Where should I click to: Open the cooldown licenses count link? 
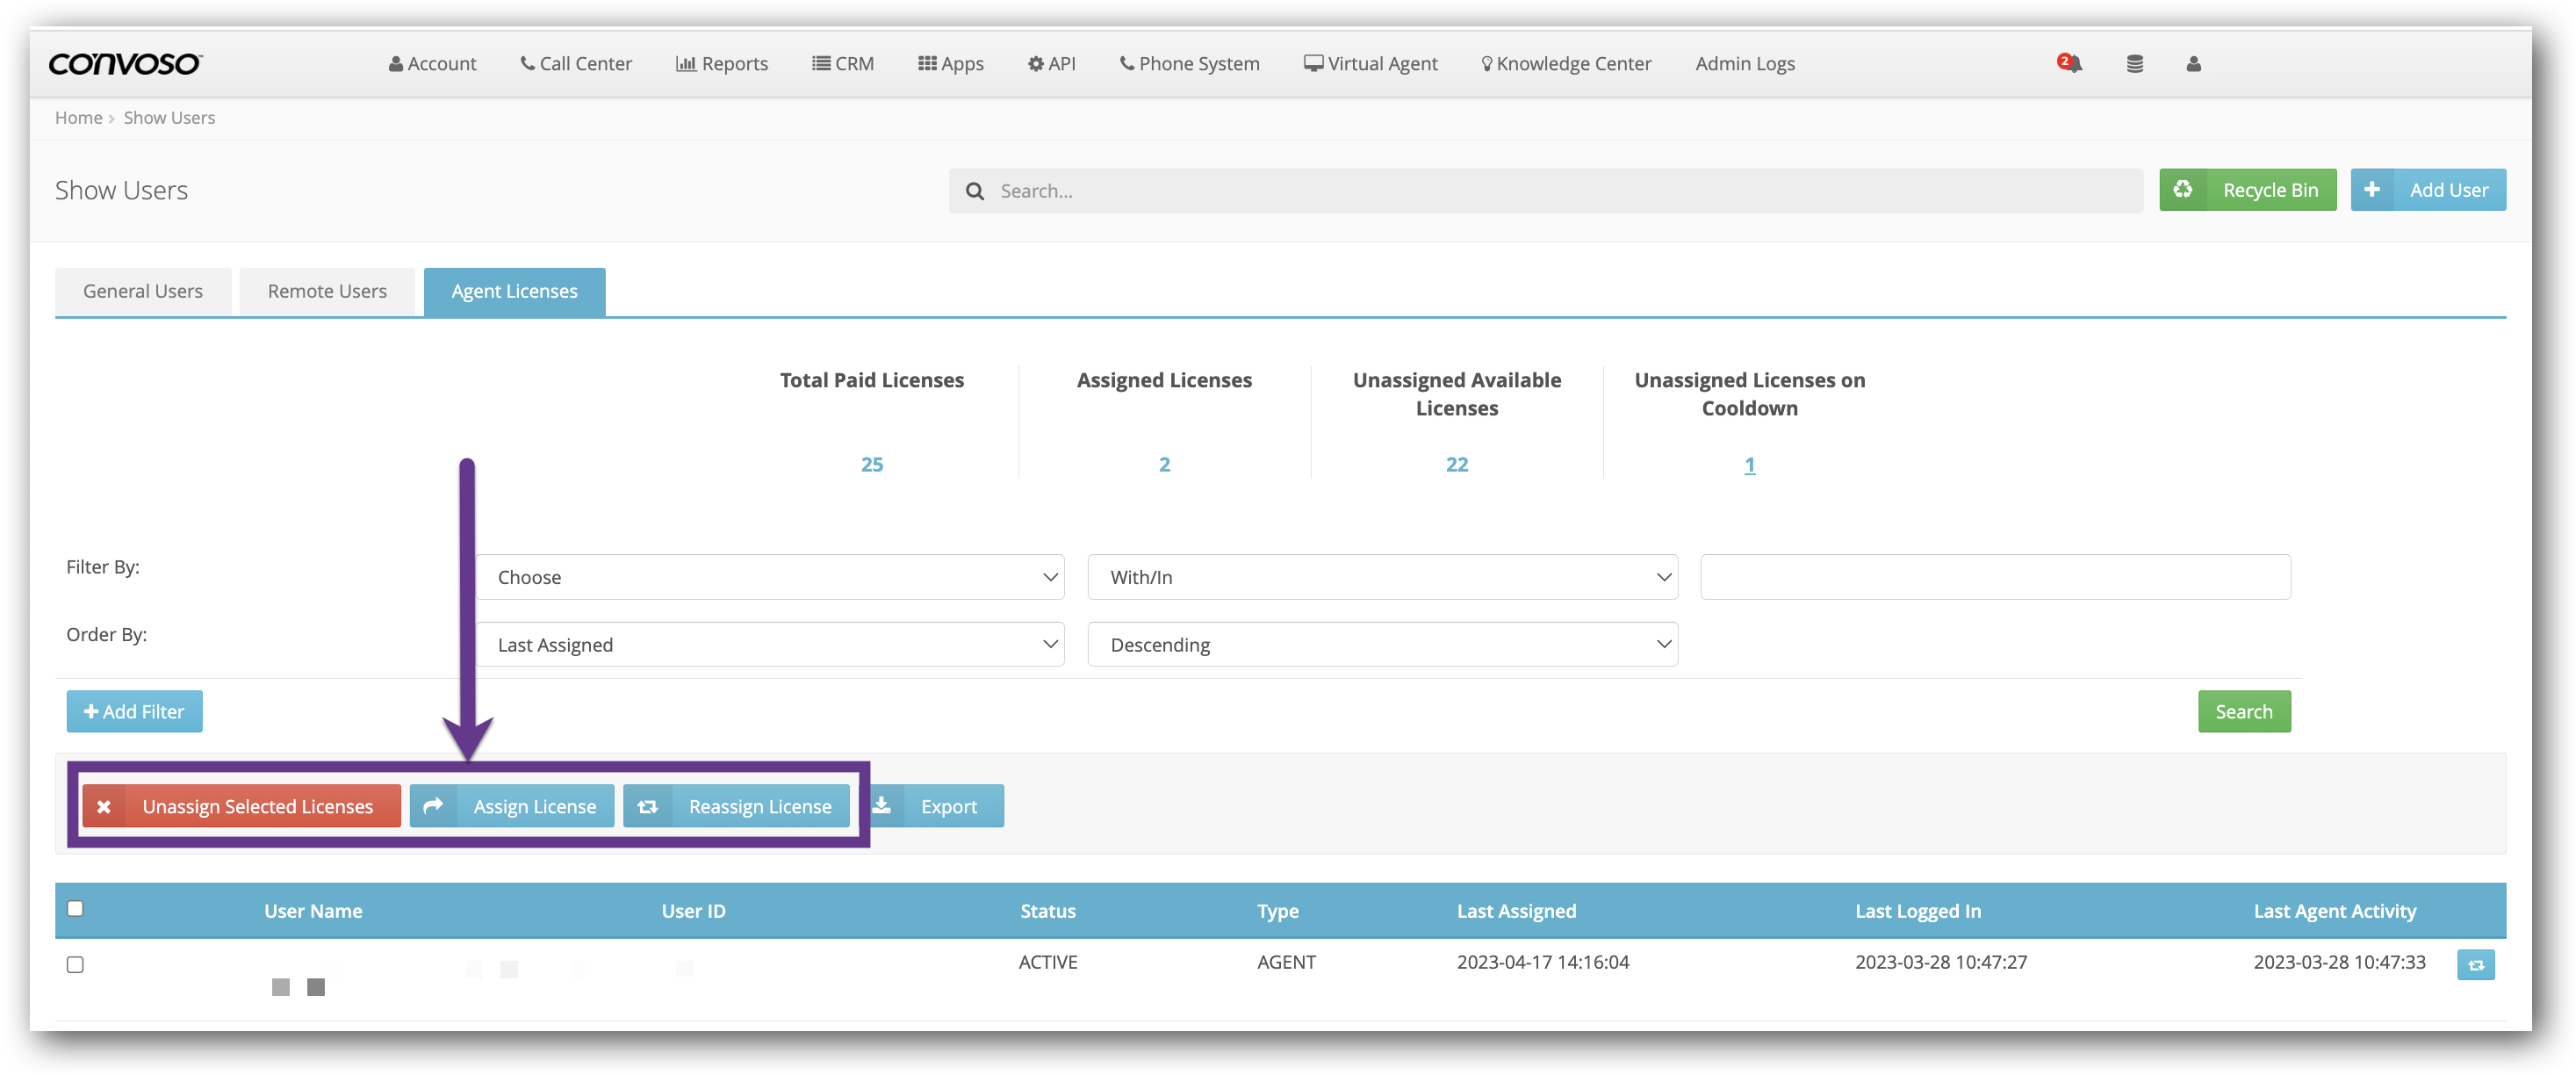[1749, 465]
